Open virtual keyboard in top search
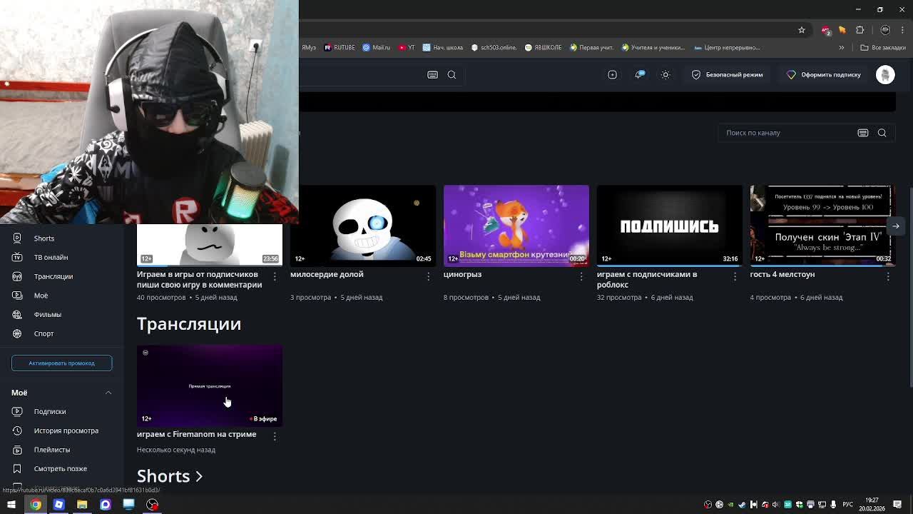The height and width of the screenshot is (514, 913). click(x=432, y=74)
